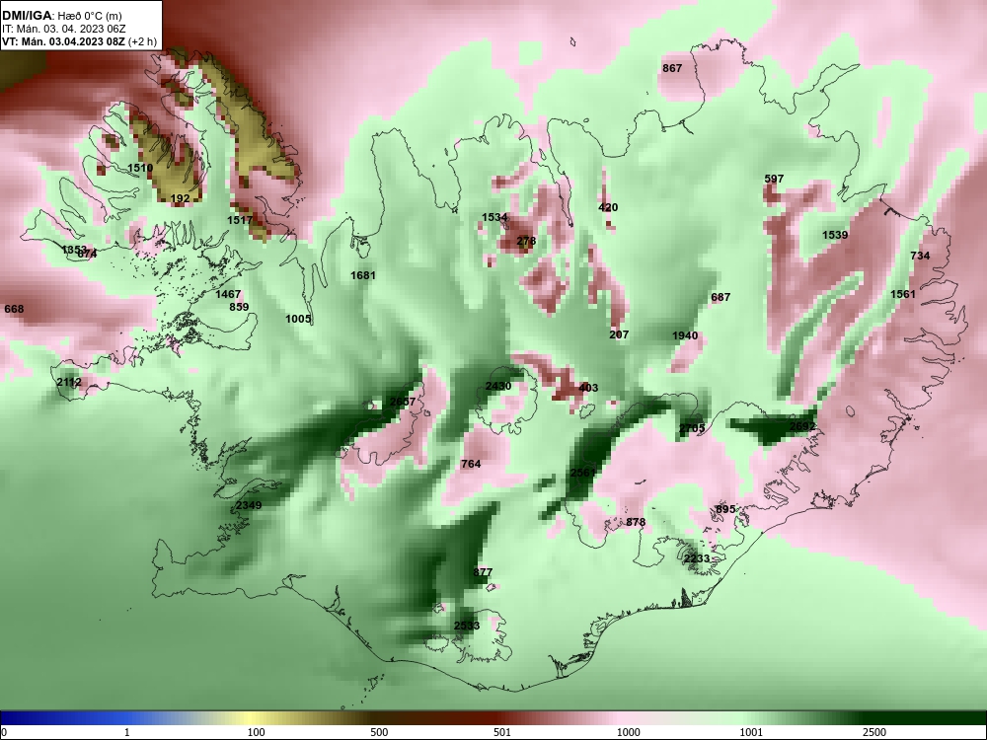
Task: Select the 'IT: Mán. 03. 04. 2023 06Z' line
Action: tap(63, 29)
